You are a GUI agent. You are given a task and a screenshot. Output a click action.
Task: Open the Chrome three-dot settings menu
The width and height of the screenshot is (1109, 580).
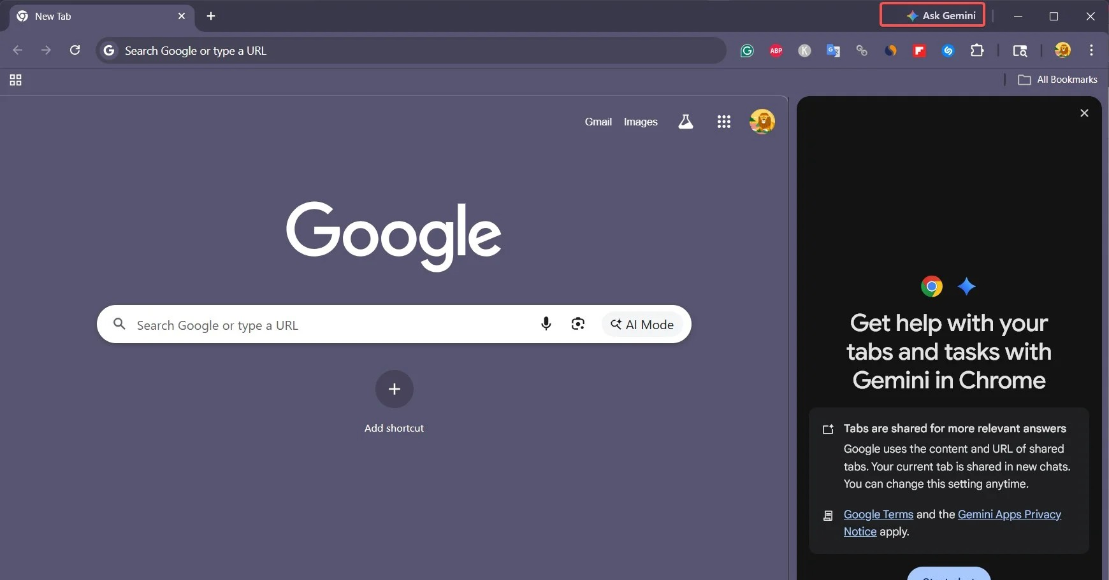pyautogui.click(x=1091, y=50)
